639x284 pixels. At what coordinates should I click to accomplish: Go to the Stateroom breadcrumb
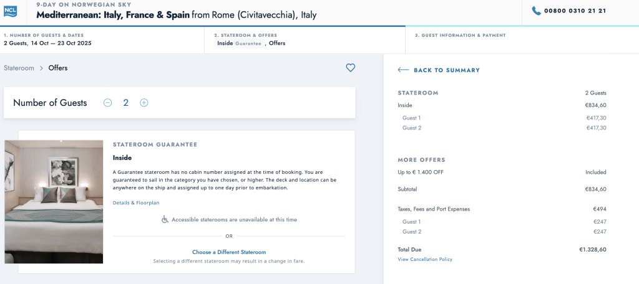coord(19,68)
